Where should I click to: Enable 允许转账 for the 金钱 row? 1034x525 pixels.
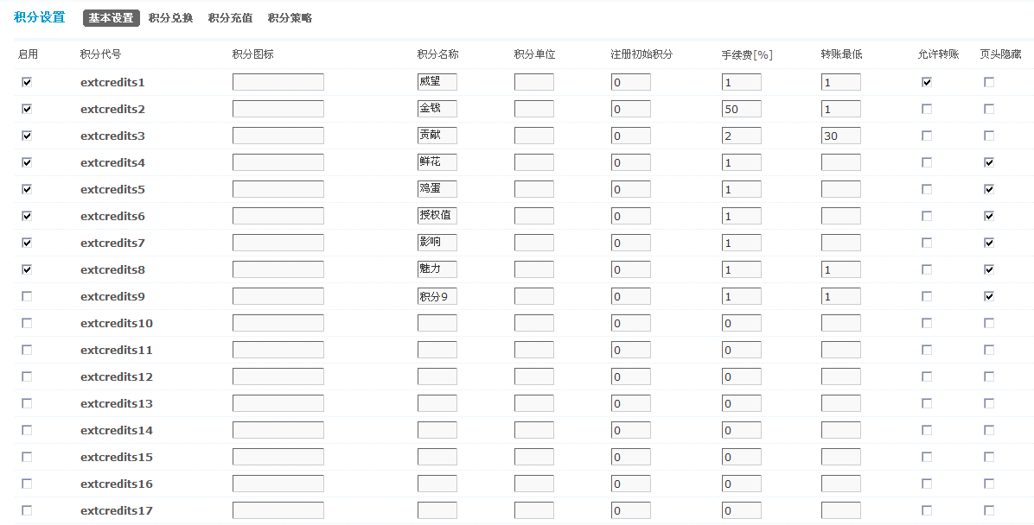click(x=927, y=108)
